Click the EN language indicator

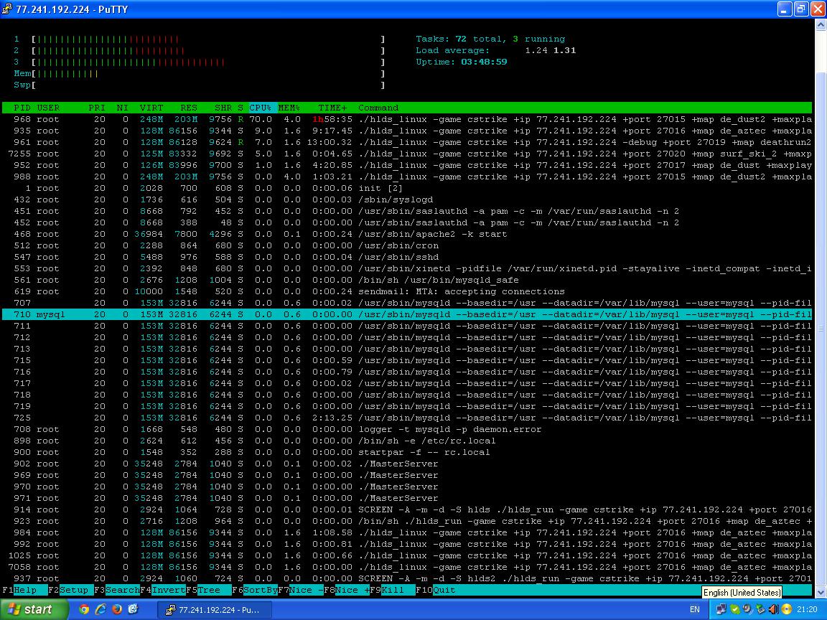click(695, 609)
